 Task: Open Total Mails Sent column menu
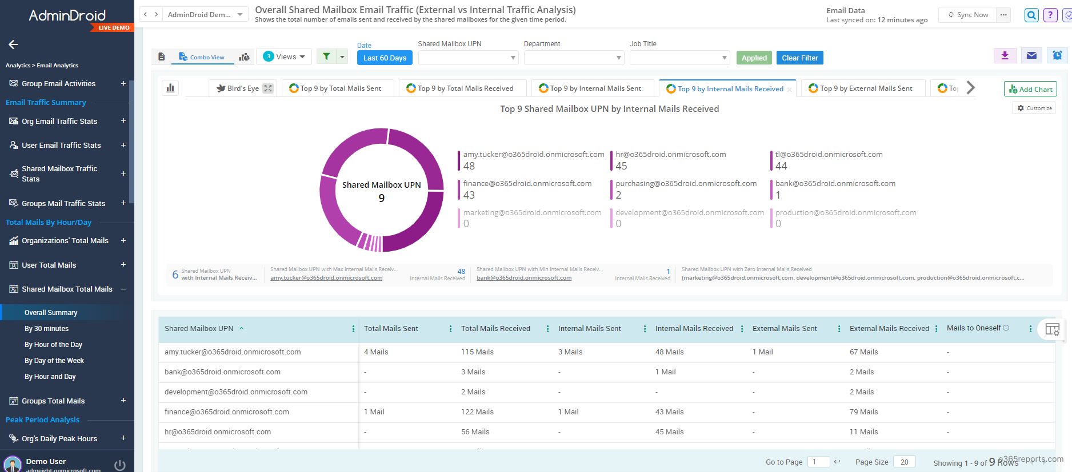click(450, 329)
